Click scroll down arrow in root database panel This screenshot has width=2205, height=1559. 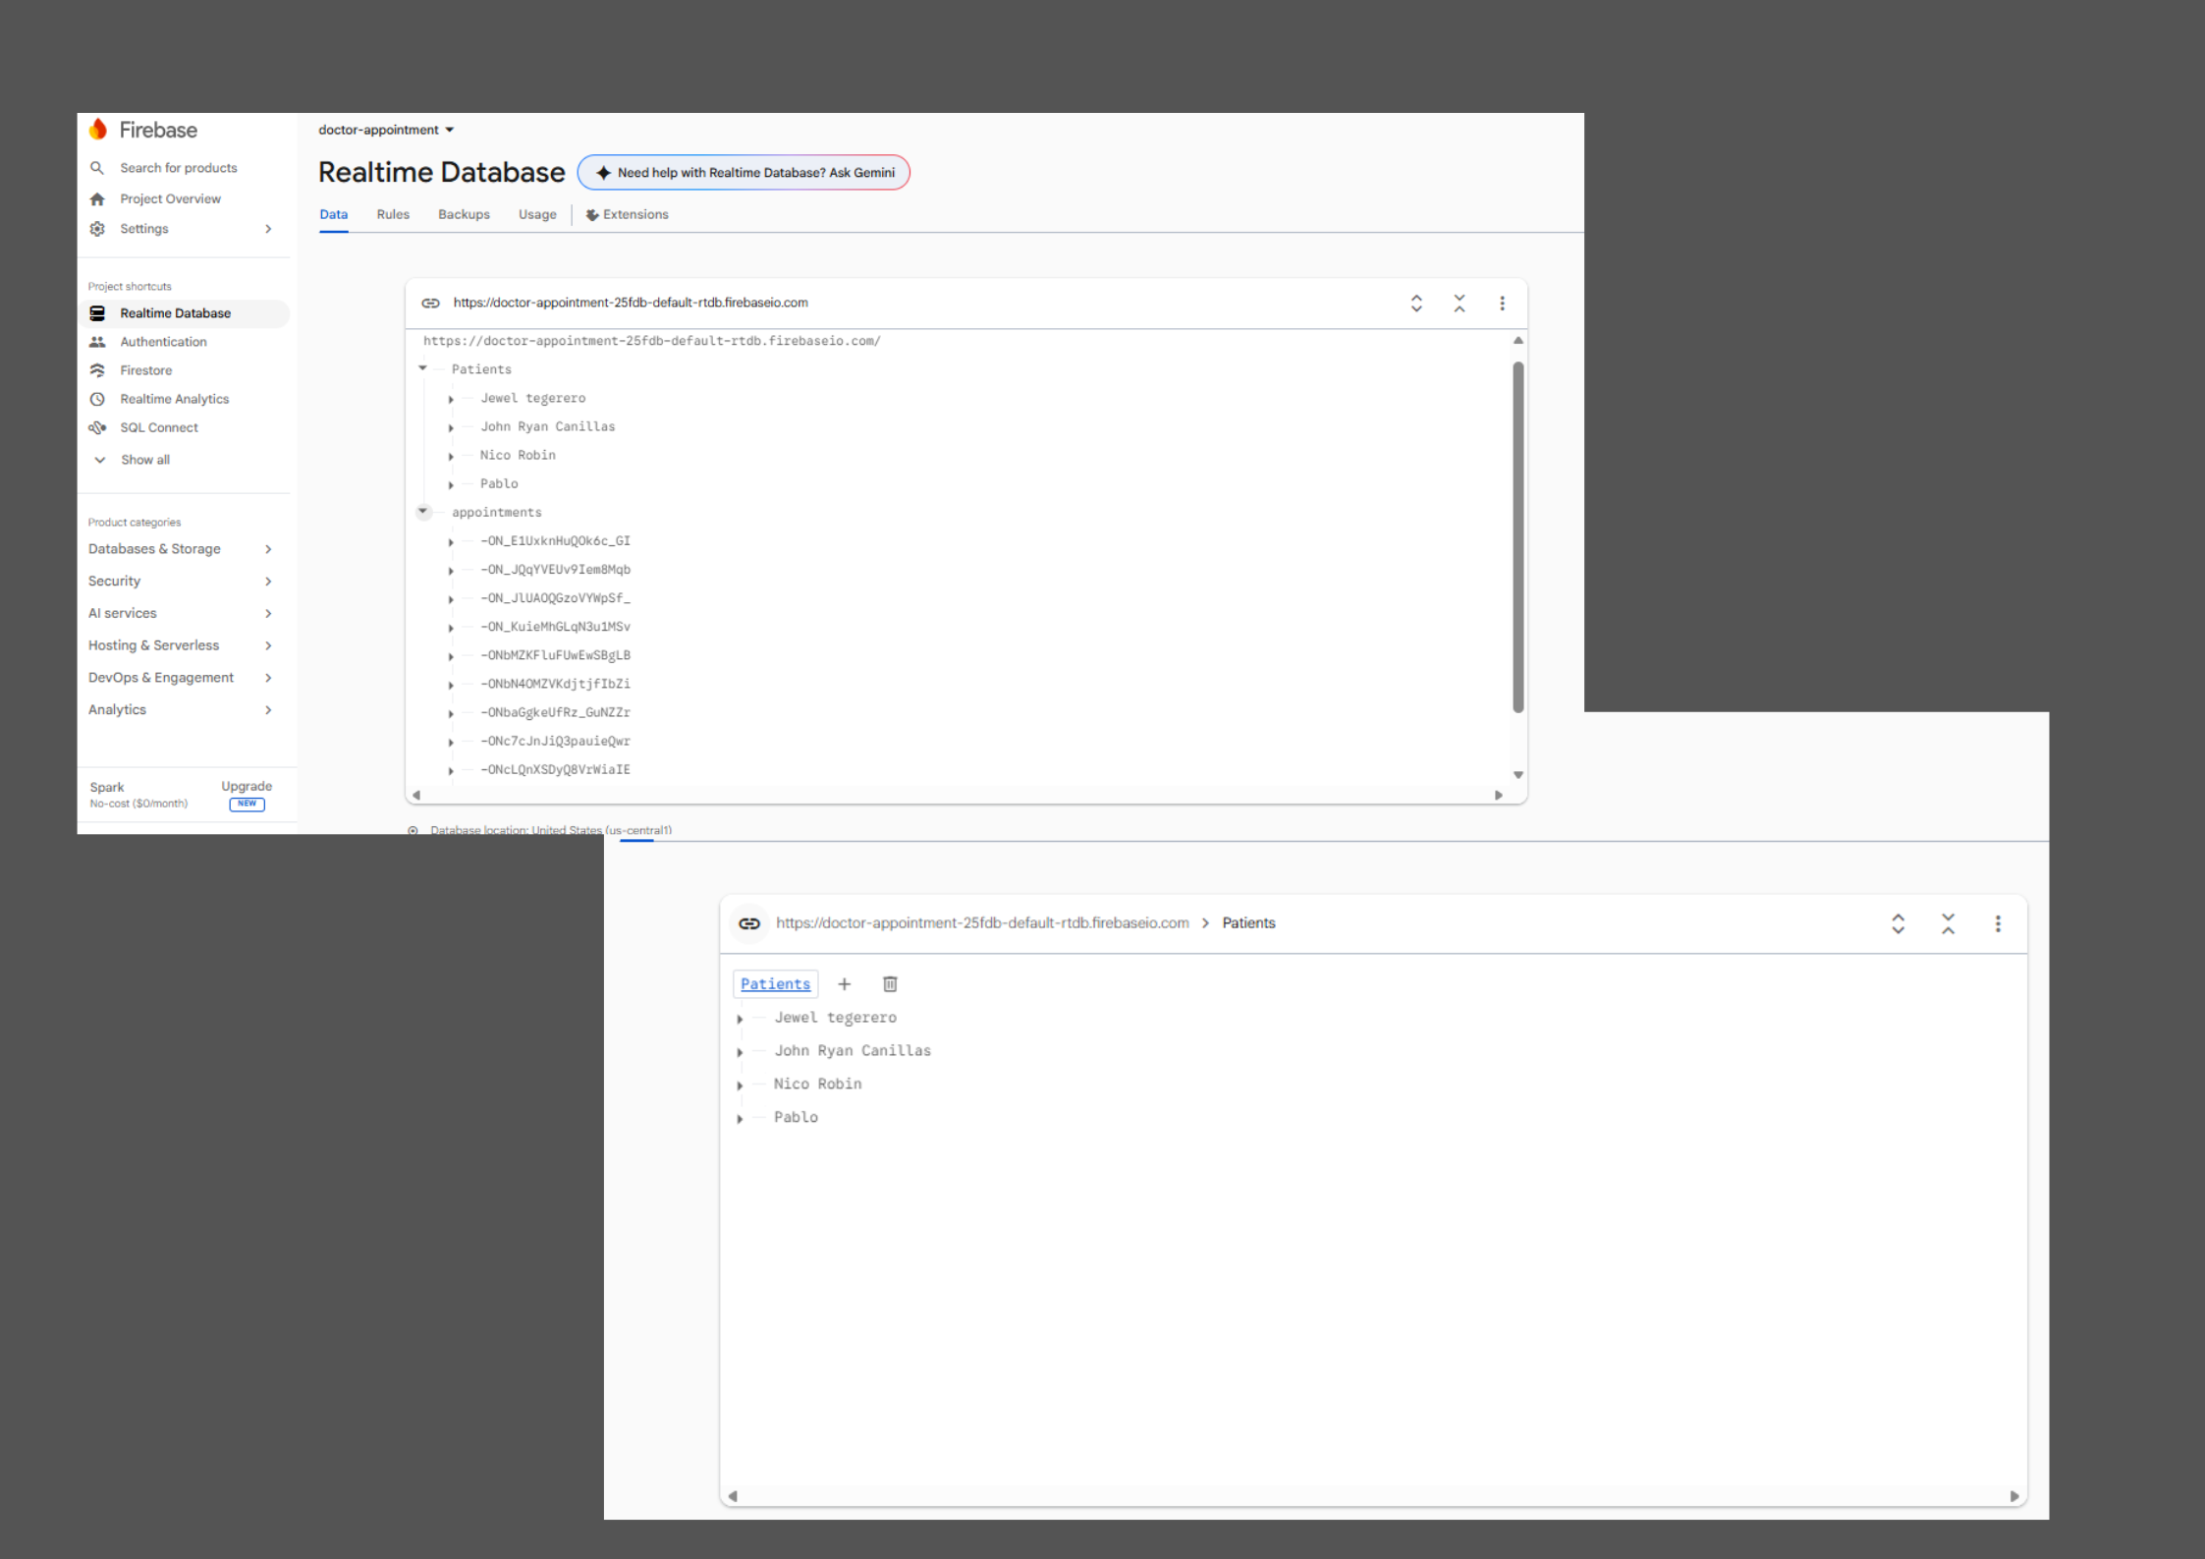click(x=1518, y=775)
